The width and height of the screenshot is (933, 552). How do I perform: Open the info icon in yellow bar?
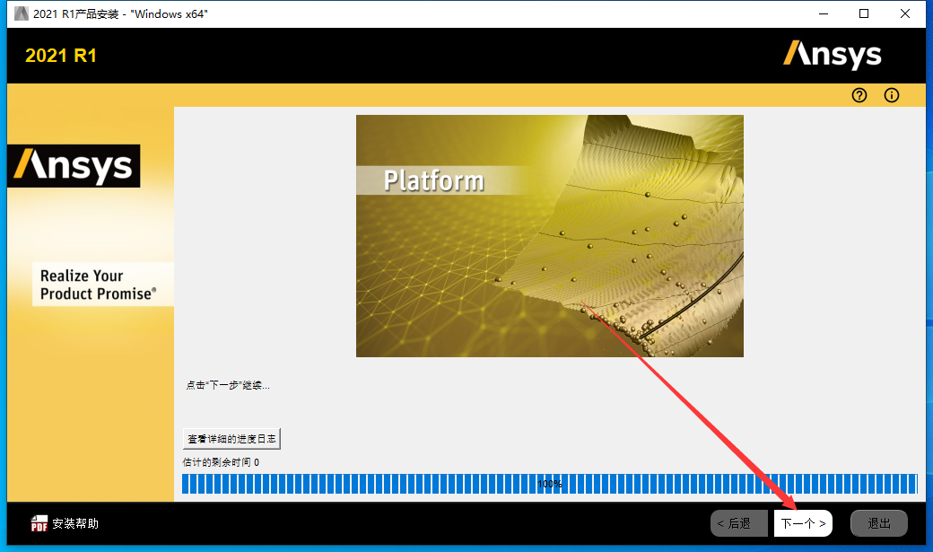tap(891, 95)
